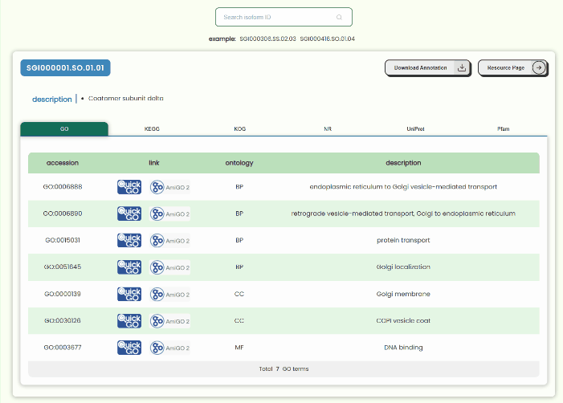Switch to the NR tab
Viewport: 563px width, 403px height.
(x=328, y=128)
